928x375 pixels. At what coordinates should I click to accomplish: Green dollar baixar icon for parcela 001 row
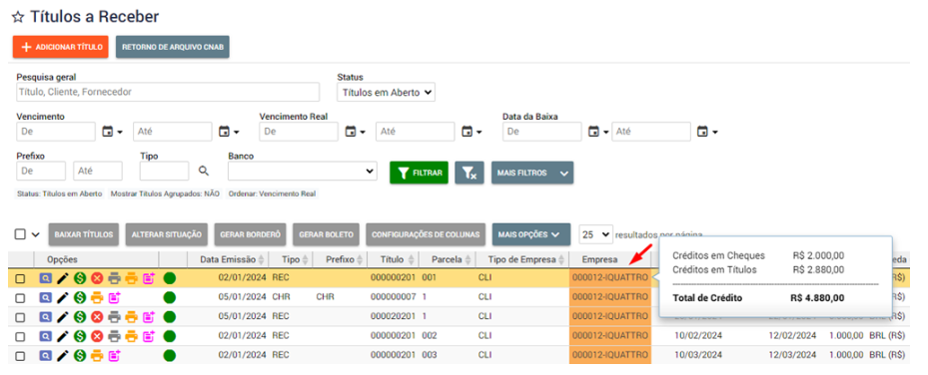pos(80,278)
